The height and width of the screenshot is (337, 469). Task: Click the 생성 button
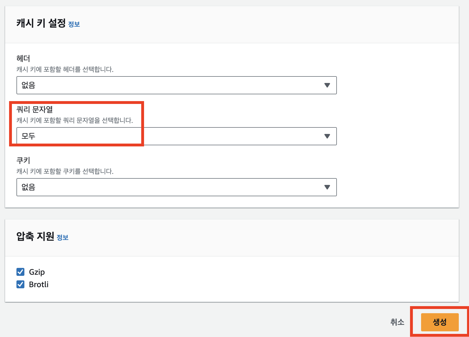click(x=440, y=322)
